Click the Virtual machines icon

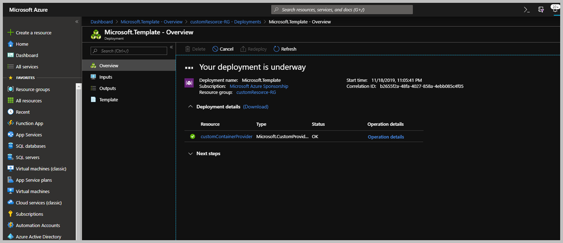coord(11,191)
